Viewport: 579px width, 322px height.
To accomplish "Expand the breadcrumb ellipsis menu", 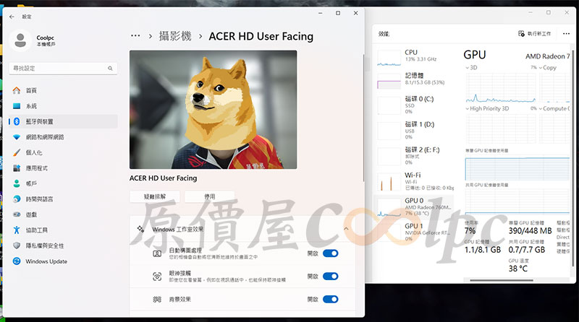I will (135, 36).
